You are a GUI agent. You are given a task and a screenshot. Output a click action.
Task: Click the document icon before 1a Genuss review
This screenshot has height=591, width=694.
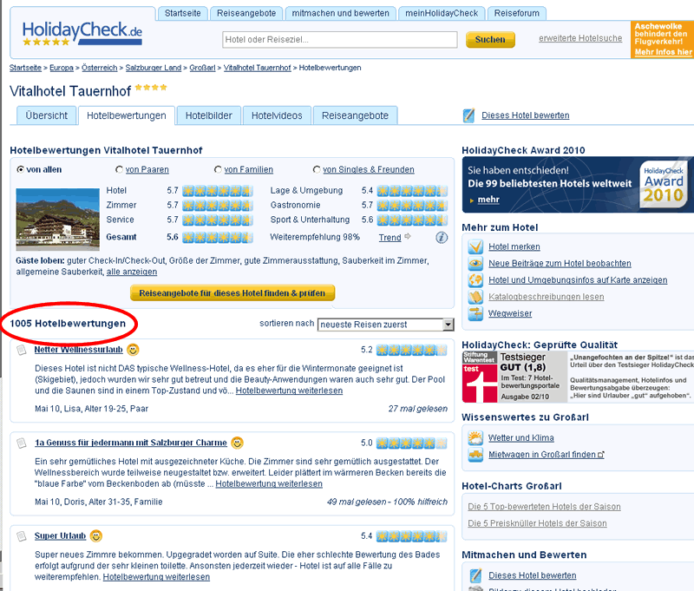point(21,443)
